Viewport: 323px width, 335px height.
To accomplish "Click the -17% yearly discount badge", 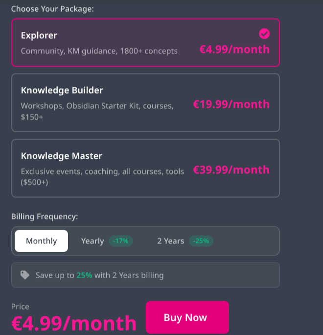I will coord(120,241).
